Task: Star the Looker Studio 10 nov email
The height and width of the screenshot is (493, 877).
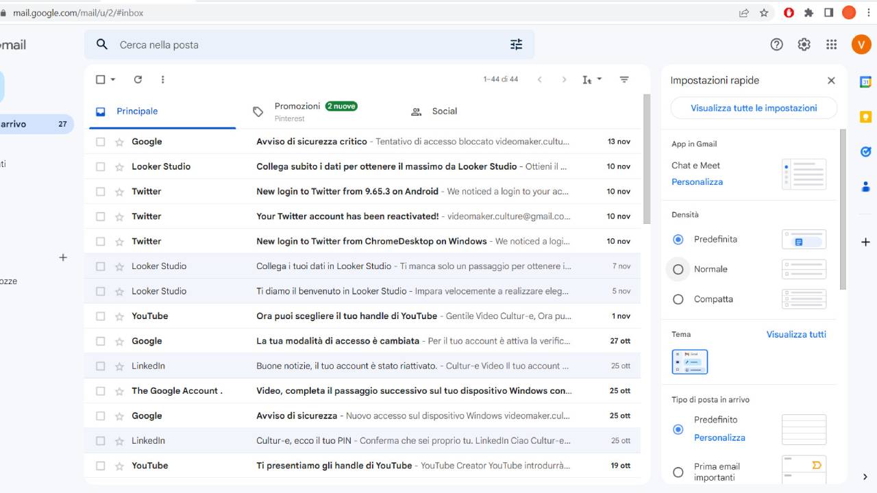Action: pos(119,166)
